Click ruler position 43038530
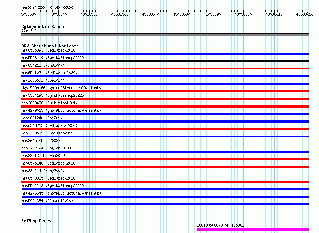The width and height of the screenshot is (319, 233). (x=27, y=14)
